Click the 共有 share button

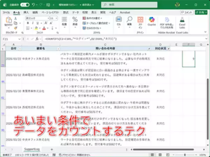tap(201, 13)
